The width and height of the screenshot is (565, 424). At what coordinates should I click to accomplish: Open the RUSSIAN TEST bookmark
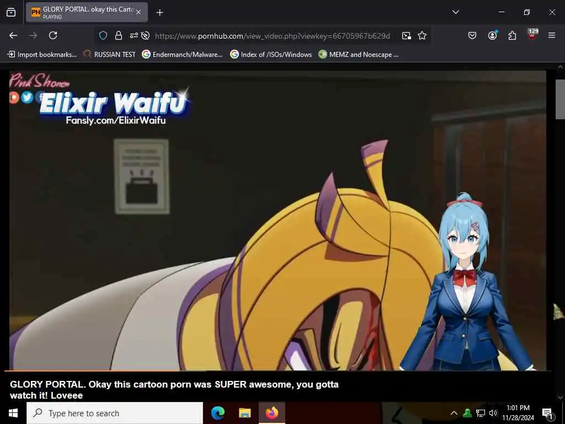[110, 55]
